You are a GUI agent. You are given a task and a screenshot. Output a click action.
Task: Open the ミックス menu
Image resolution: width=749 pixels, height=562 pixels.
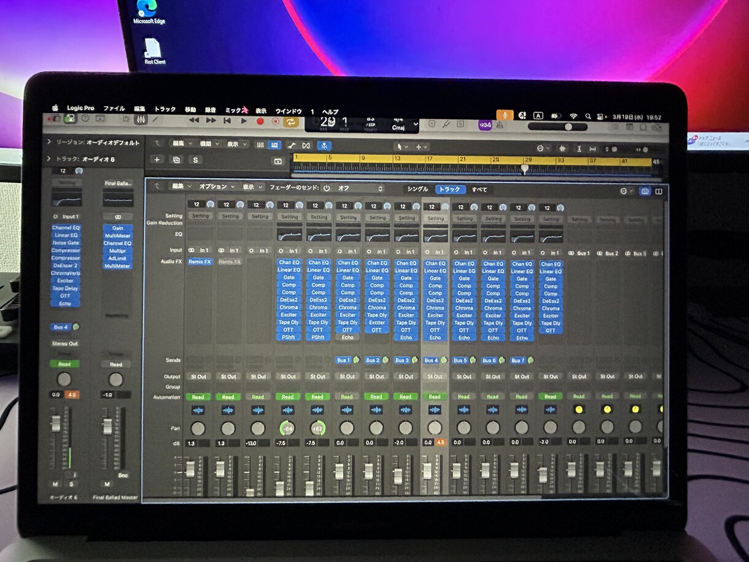pos(235,110)
